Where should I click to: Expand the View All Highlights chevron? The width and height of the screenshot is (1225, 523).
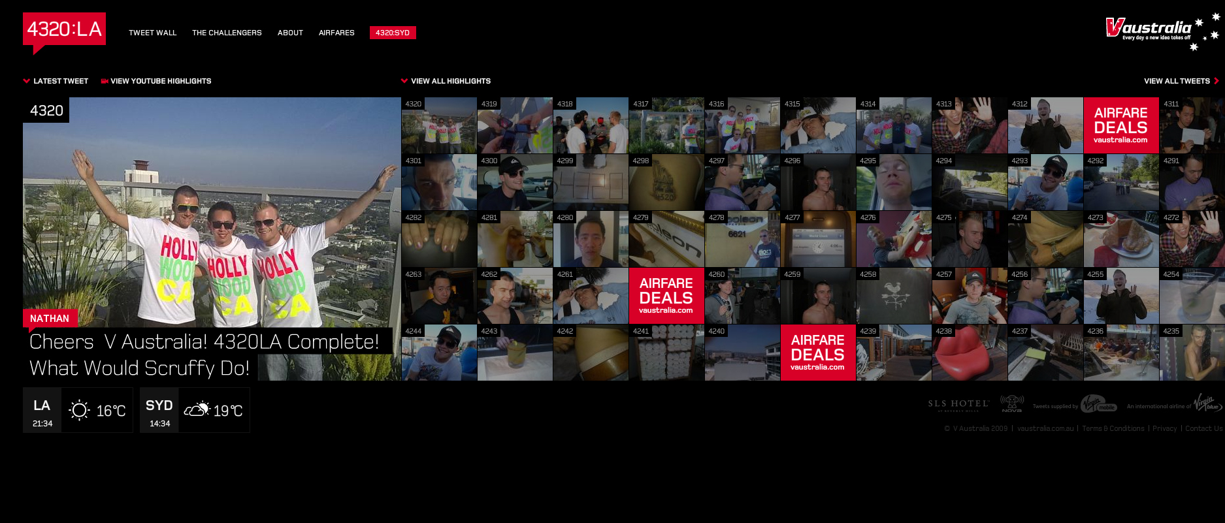[x=404, y=81]
